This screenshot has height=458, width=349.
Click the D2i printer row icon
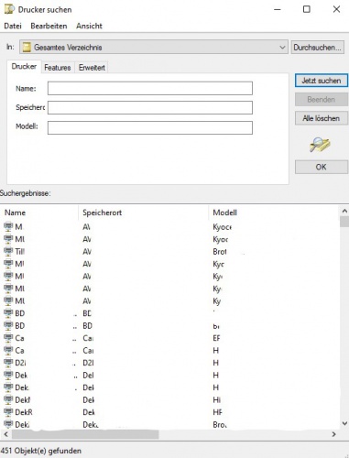8,363
